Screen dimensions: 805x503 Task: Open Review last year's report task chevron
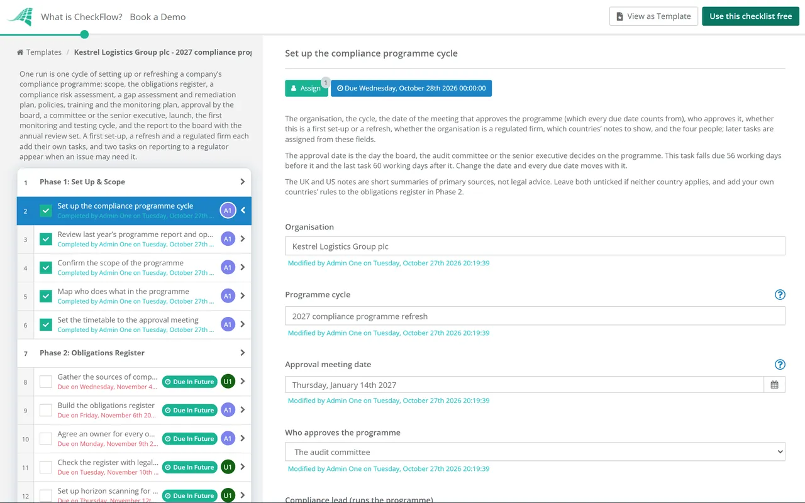pos(243,239)
